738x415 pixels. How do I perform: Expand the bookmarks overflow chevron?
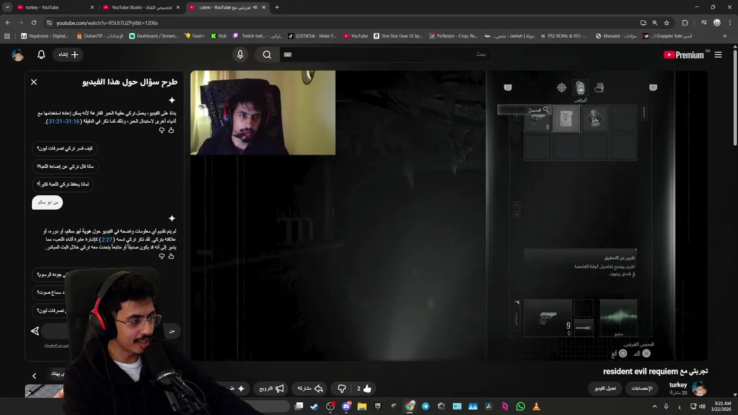click(725, 36)
